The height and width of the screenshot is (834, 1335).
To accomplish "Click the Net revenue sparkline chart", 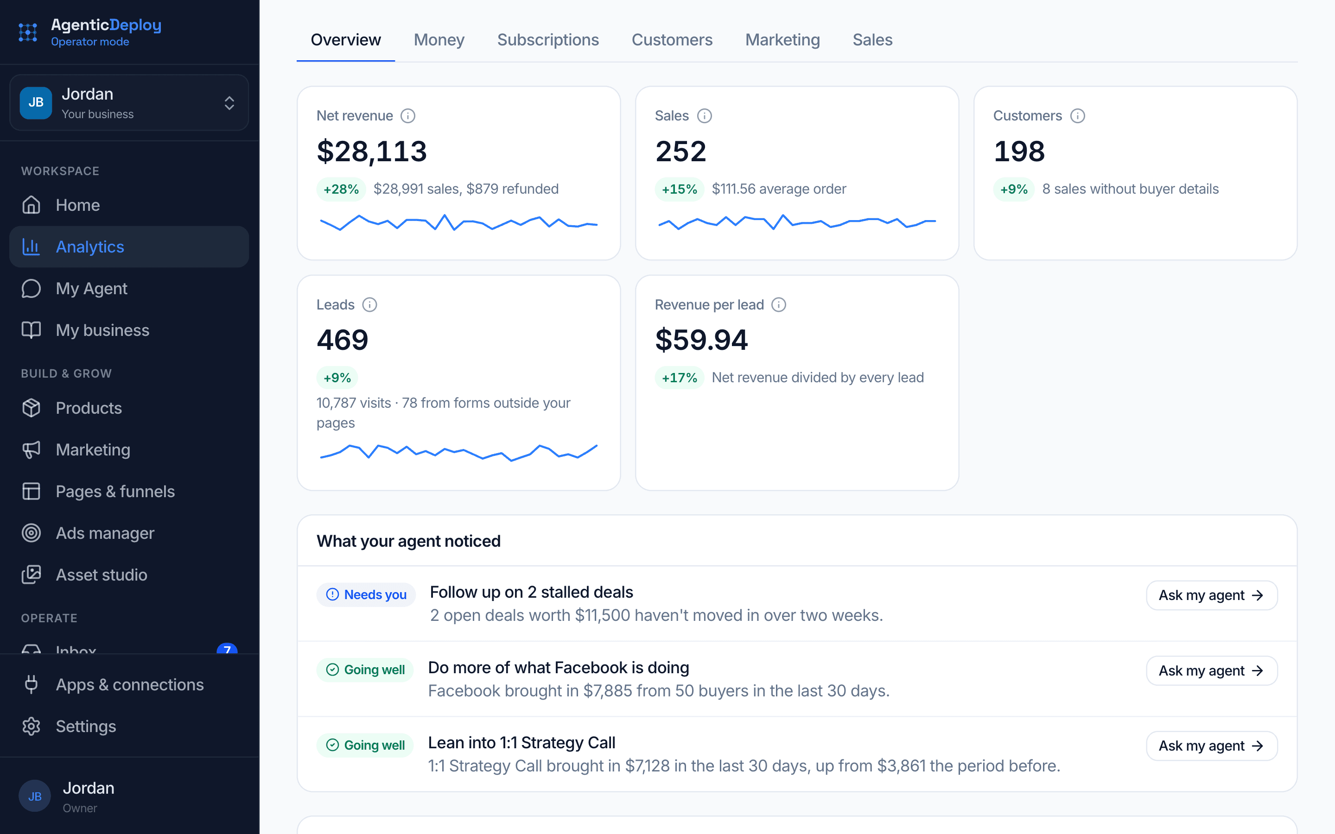I will coord(458,222).
